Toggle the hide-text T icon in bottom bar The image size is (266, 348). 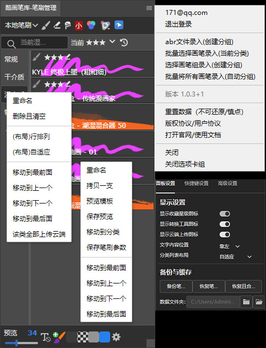pos(46,338)
